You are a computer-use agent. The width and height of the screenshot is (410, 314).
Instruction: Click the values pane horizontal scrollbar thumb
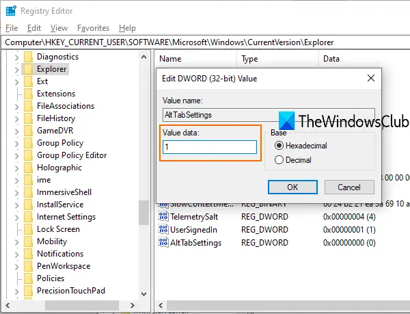(288, 305)
